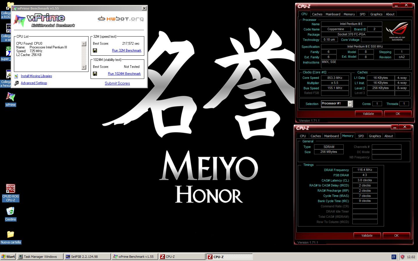Click the Install Missing Libraries link
Screen dimensions: 418x261
click(x=36, y=76)
